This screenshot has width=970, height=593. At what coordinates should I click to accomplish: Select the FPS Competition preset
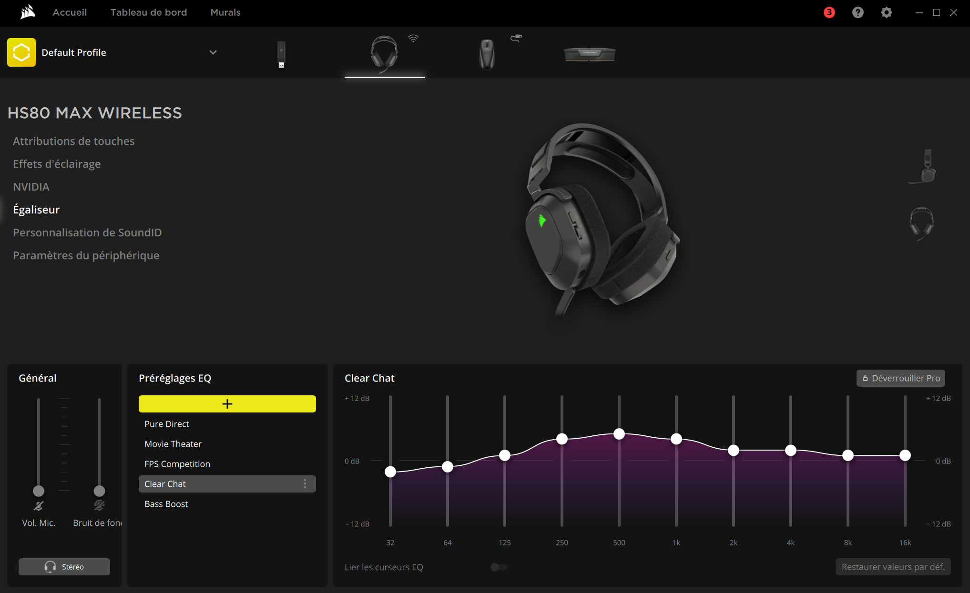click(x=227, y=464)
